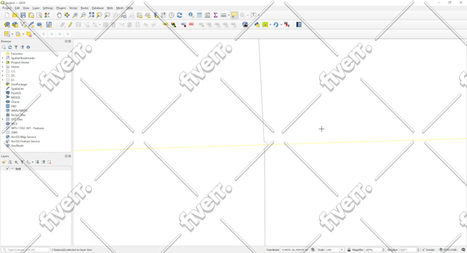This screenshot has height=253, width=467.
Task: Toggle the map tips button
Action: click(234, 15)
